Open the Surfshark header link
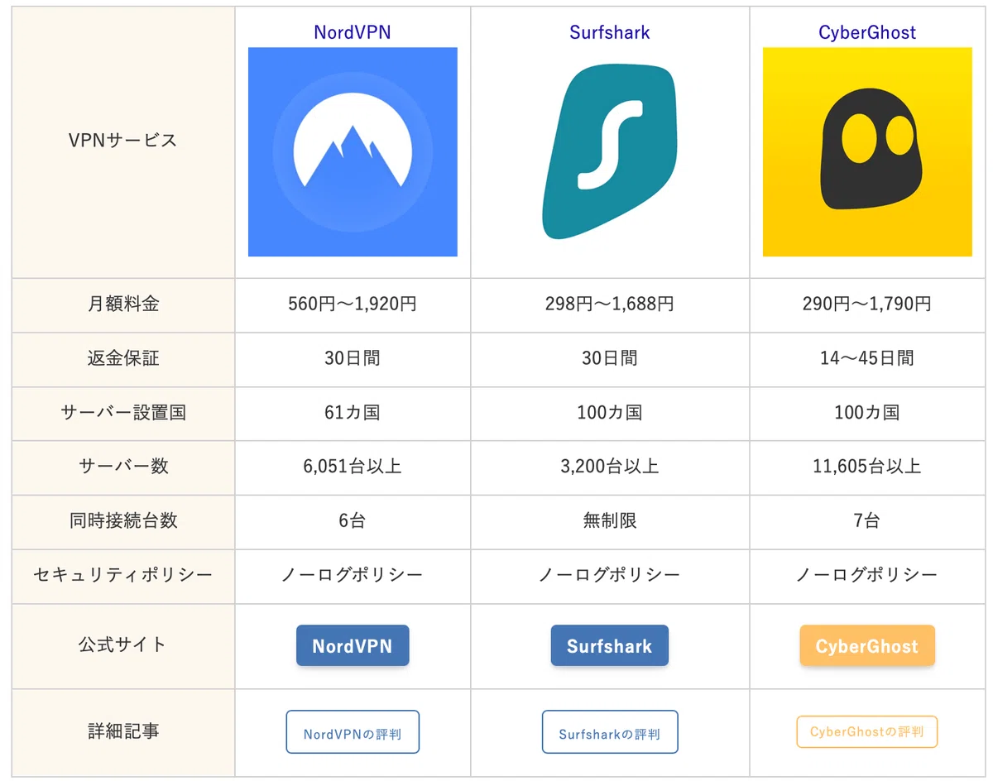Screen dimensions: 993x781 point(610,32)
